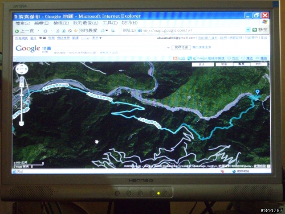Click the zoom slider handle

(x=22, y=95)
